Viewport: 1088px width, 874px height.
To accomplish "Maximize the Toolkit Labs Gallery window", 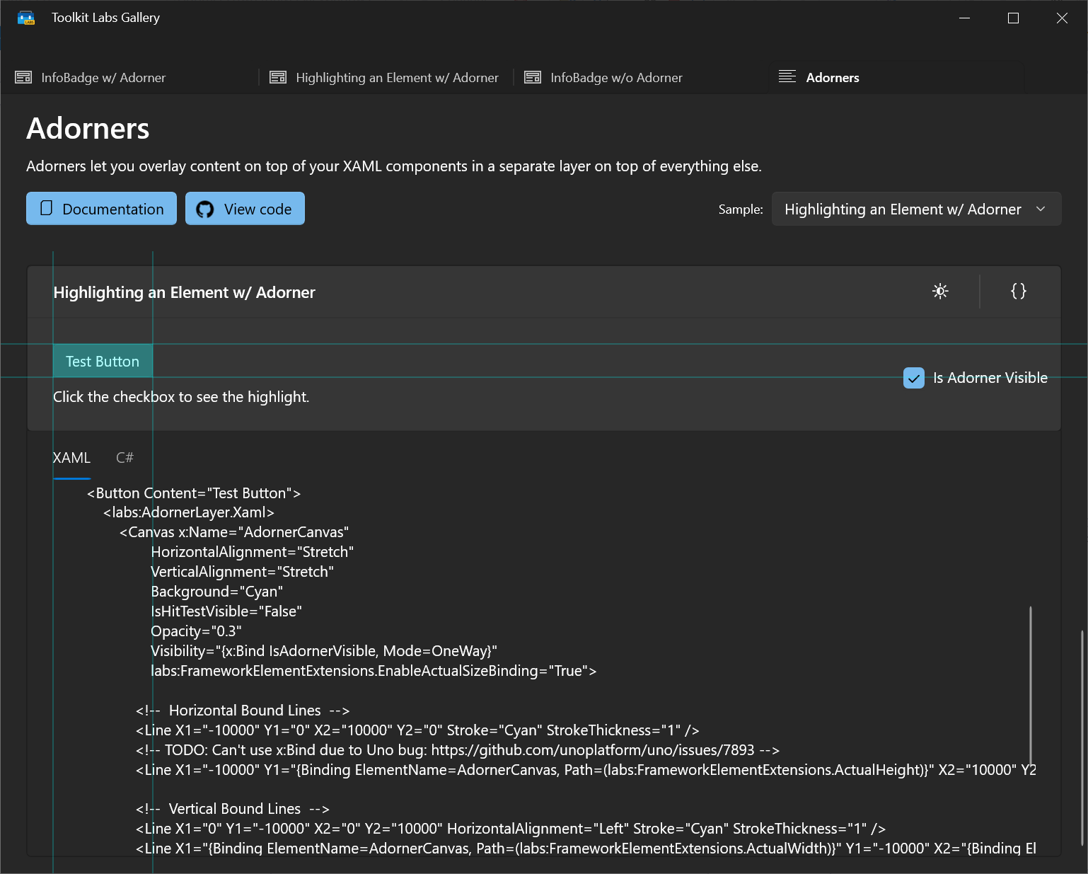I will click(x=1013, y=18).
